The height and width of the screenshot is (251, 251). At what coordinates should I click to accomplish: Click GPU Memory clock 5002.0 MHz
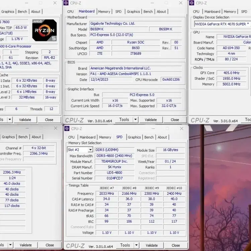click(231, 84)
